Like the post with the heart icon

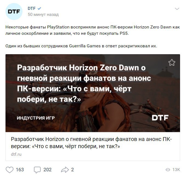(10, 170)
